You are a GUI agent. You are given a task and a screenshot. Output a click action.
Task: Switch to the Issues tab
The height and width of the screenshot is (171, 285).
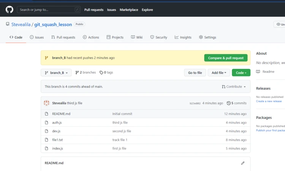point(36,37)
